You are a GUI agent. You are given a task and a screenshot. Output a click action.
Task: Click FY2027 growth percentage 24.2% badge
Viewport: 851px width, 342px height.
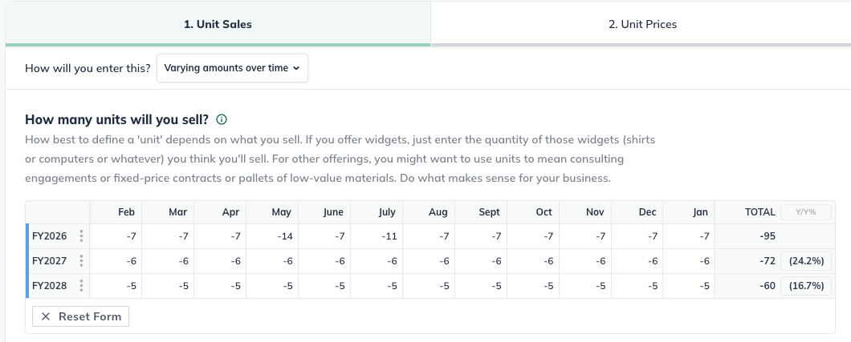tap(805, 261)
